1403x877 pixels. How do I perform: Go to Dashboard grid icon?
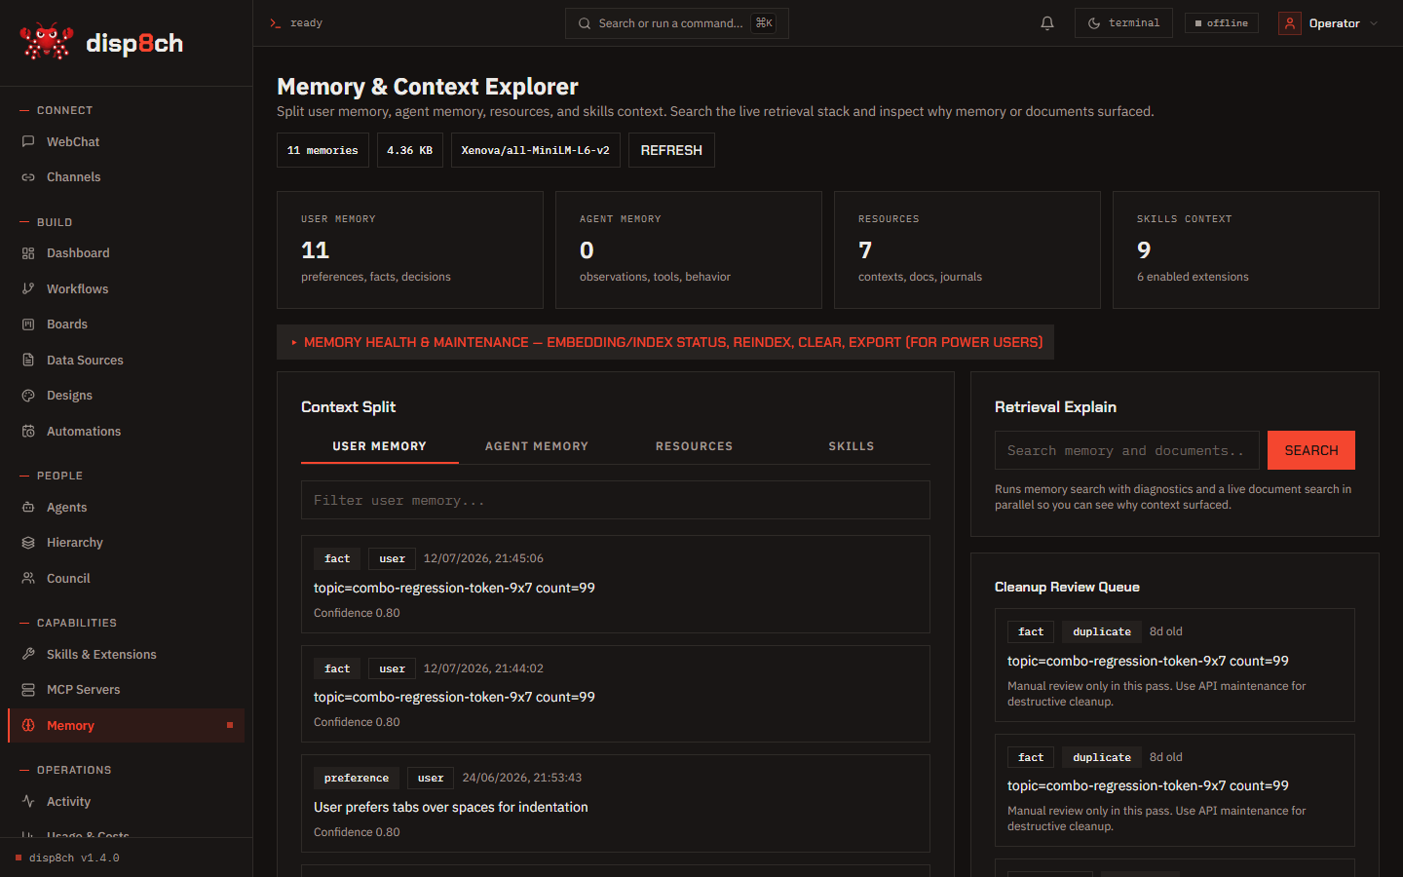click(x=28, y=253)
